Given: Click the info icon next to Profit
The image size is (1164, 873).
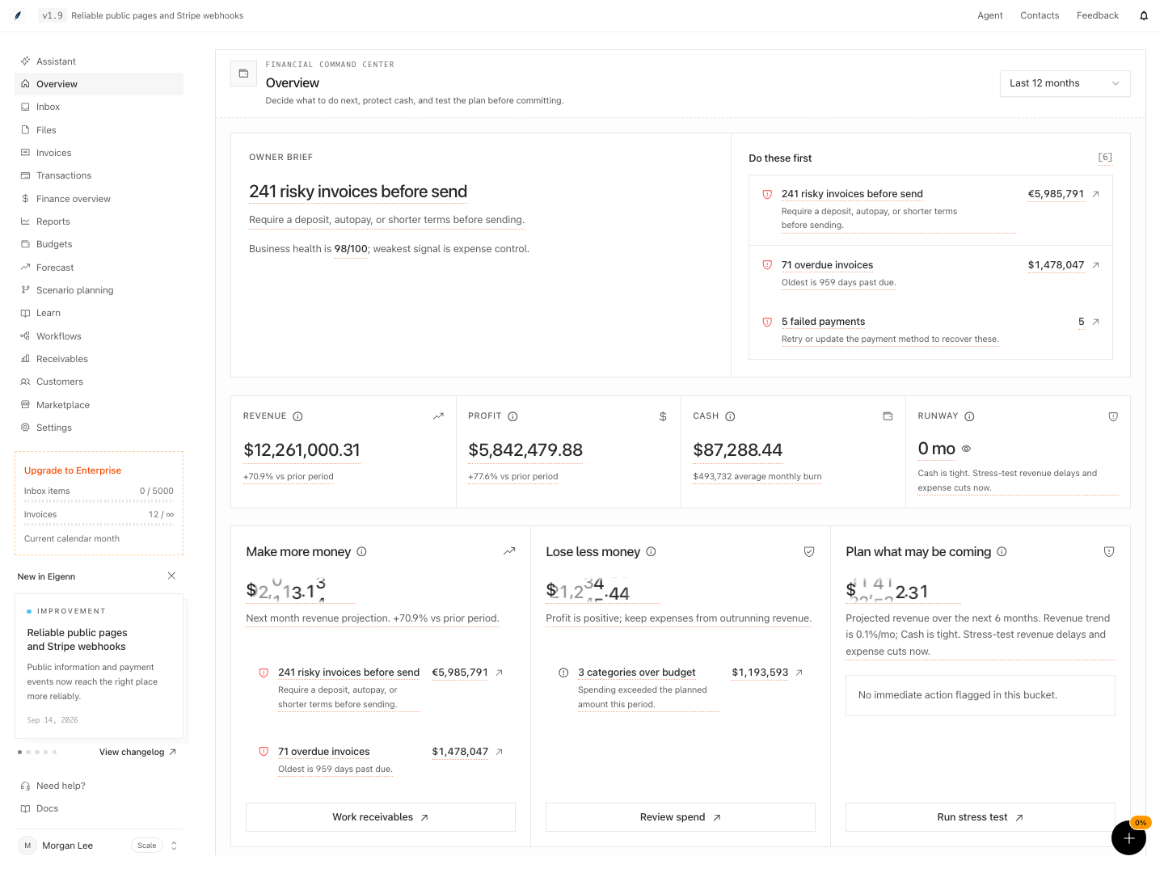Looking at the screenshot, I should click(x=512, y=416).
